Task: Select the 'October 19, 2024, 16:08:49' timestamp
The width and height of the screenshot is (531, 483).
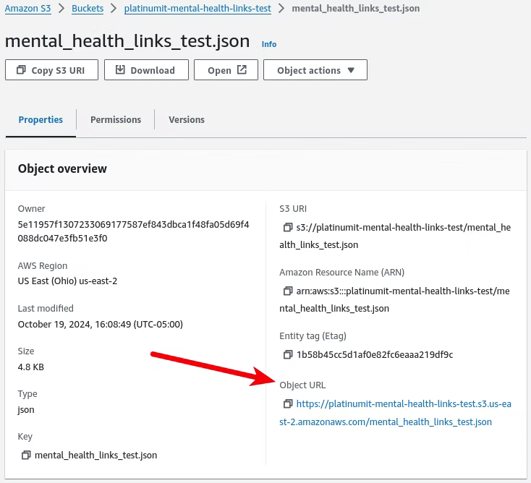Action: point(75,324)
